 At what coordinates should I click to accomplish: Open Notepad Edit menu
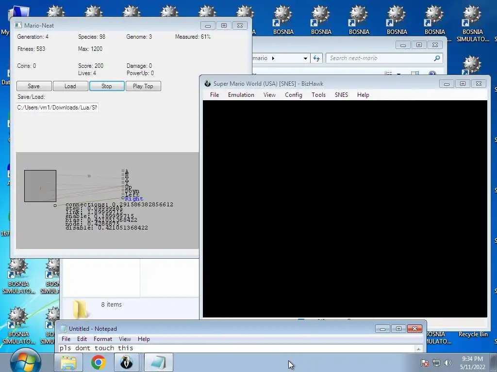pyautogui.click(x=82, y=339)
